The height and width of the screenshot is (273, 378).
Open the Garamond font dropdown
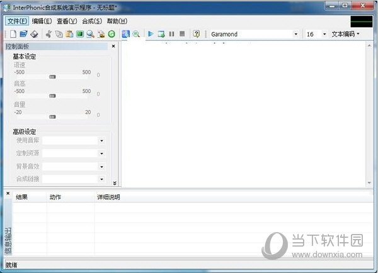coord(296,34)
